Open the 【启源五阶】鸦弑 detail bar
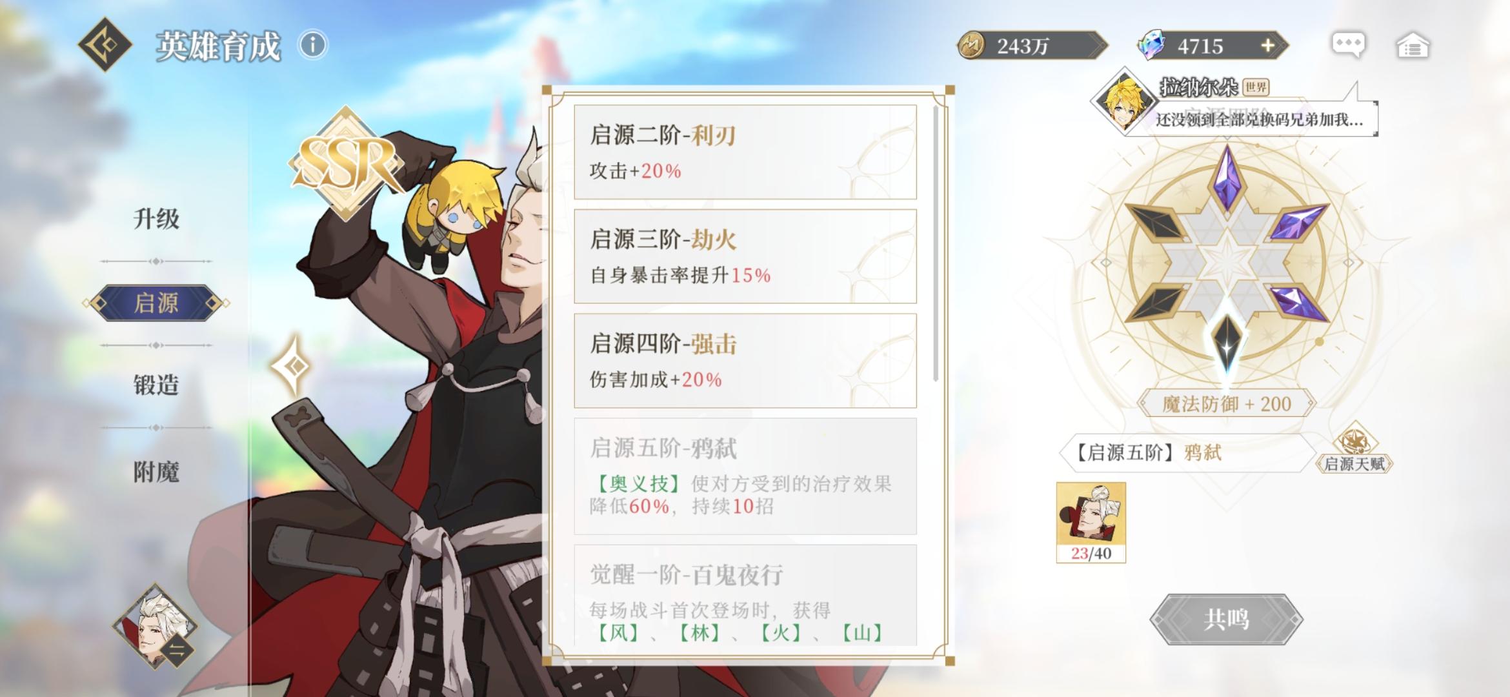The height and width of the screenshot is (697, 1510). 1186,452
